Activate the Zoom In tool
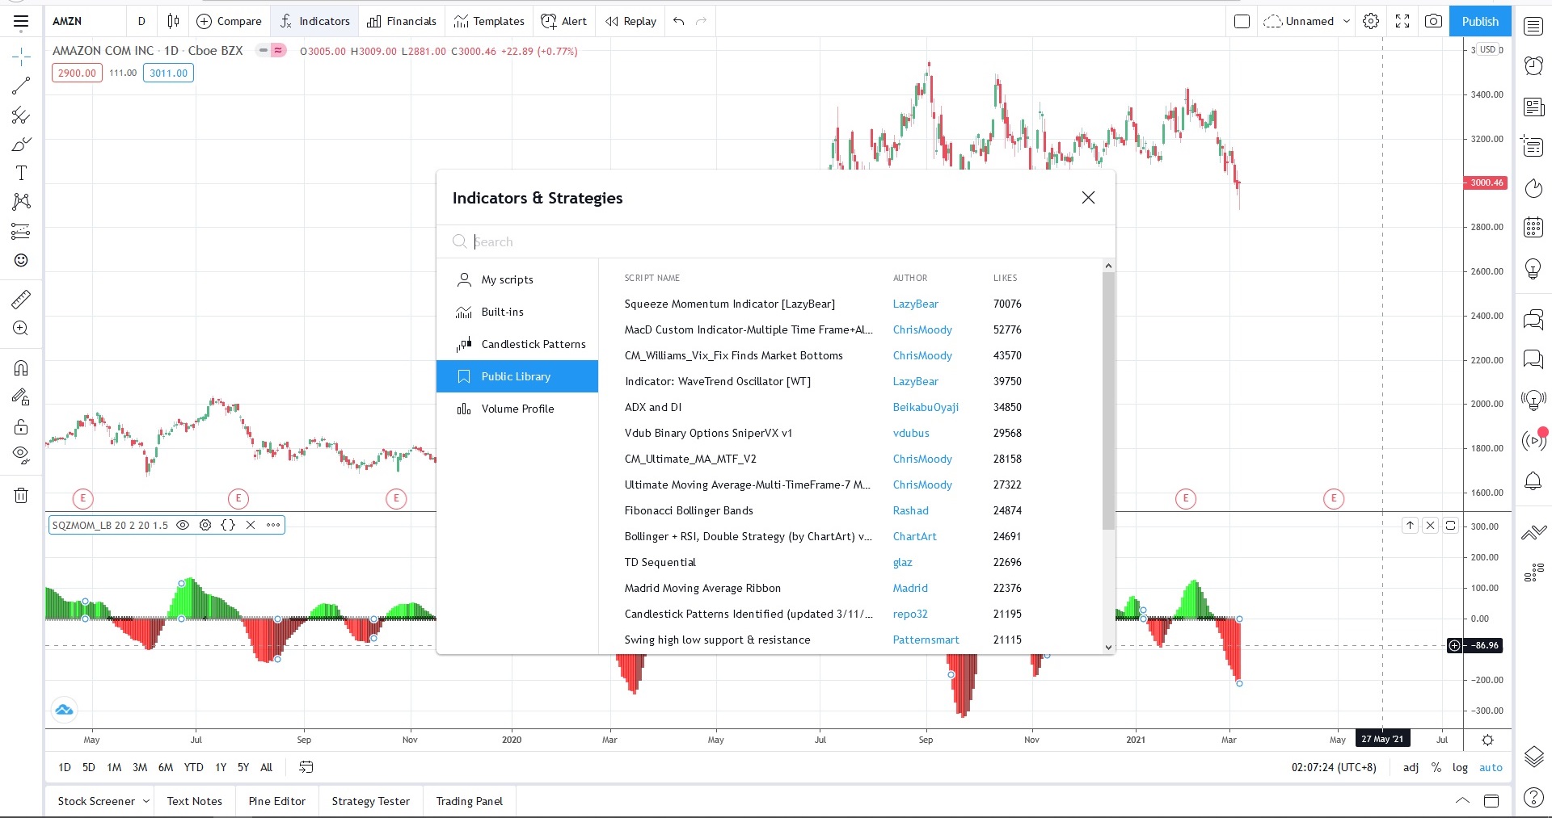 (21, 329)
